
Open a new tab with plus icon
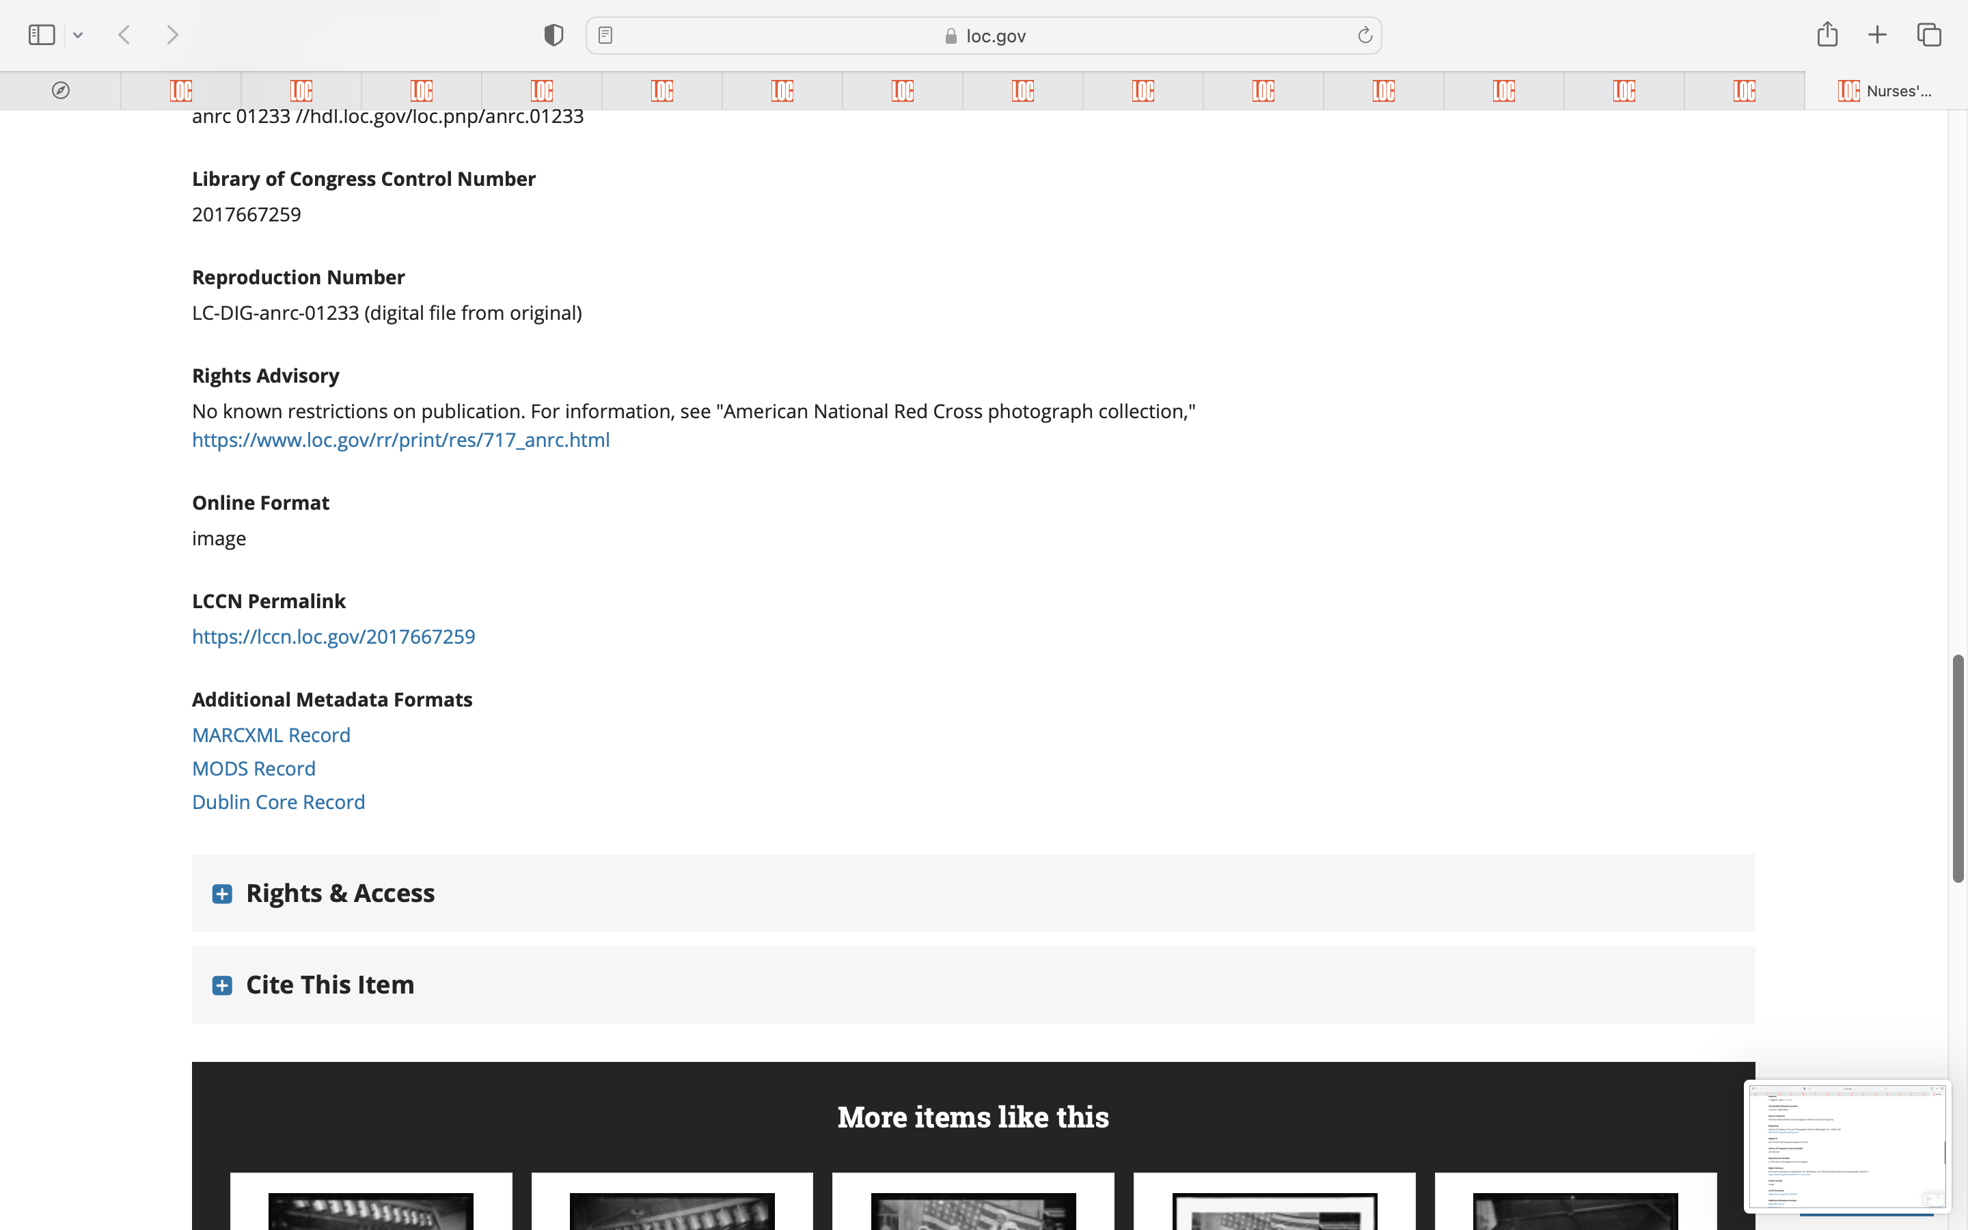(x=1877, y=35)
